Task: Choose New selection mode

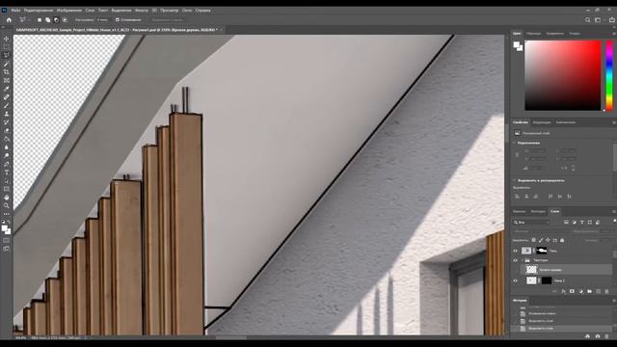Action: pyautogui.click(x=40, y=19)
